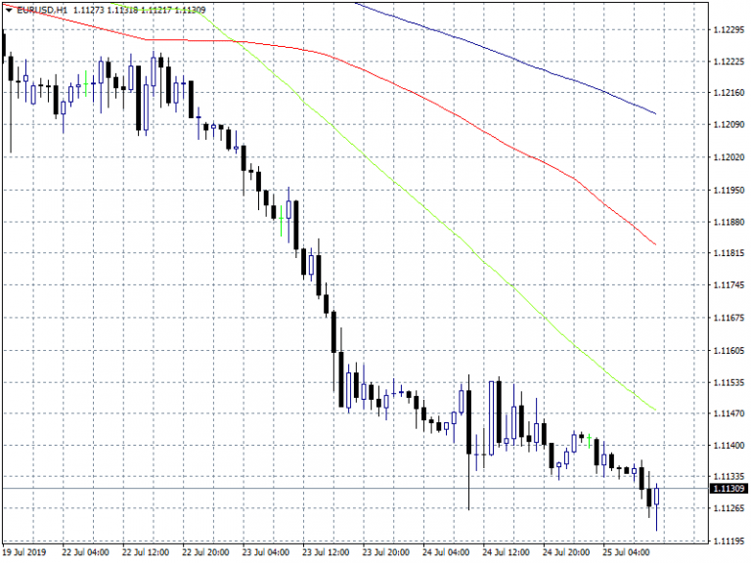The height and width of the screenshot is (563, 751).
Task: Click the 1.12020 price scale label
Action: click(727, 158)
